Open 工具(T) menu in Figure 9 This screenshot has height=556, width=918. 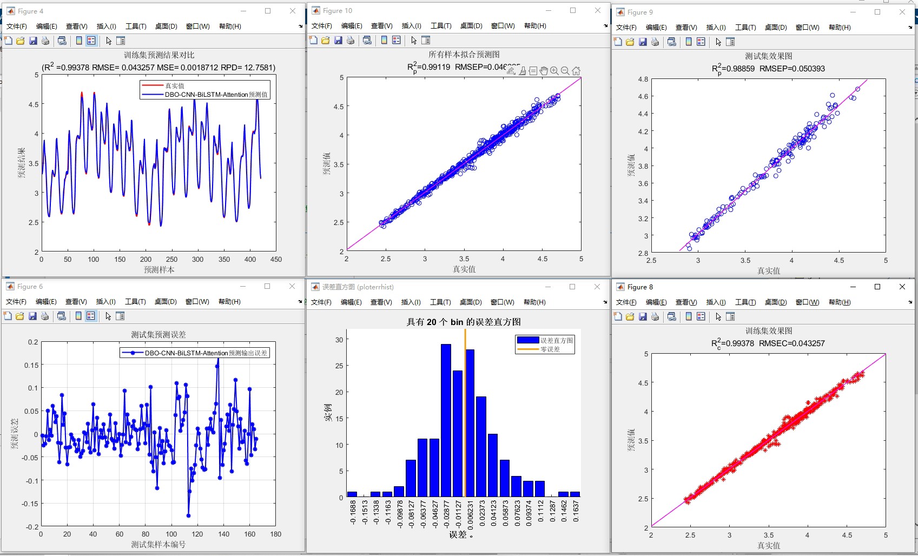point(745,27)
